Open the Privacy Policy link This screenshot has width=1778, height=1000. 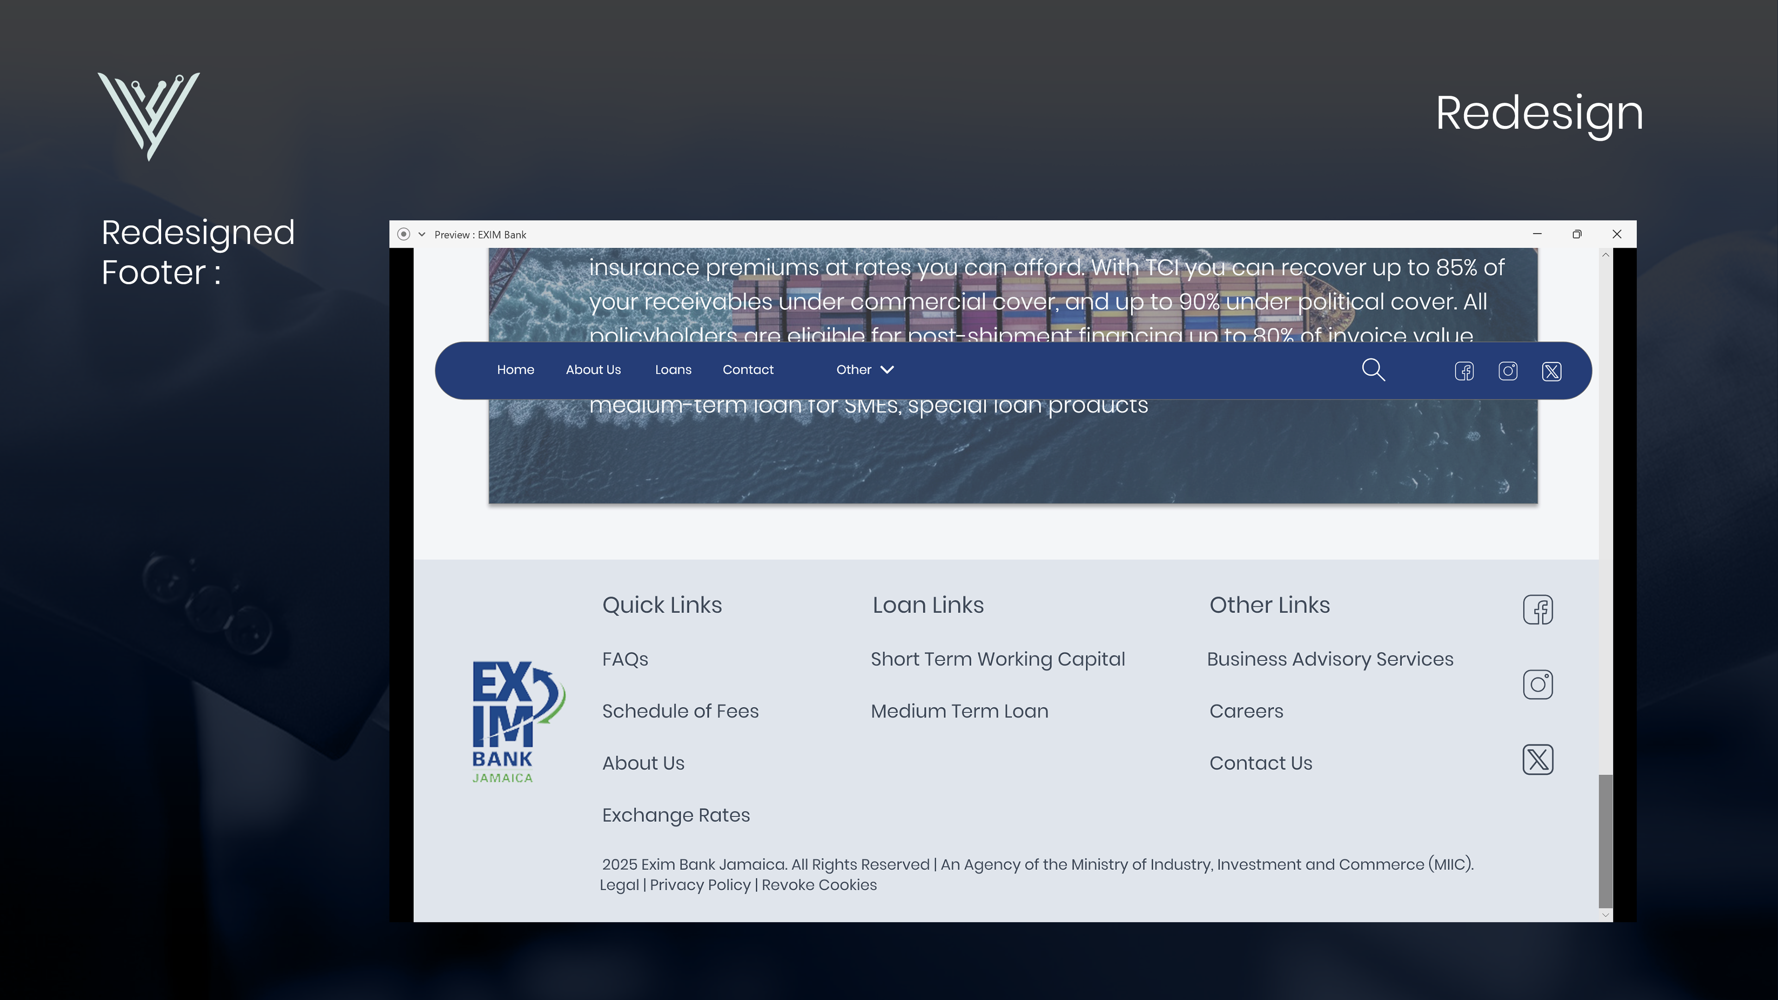(700, 885)
